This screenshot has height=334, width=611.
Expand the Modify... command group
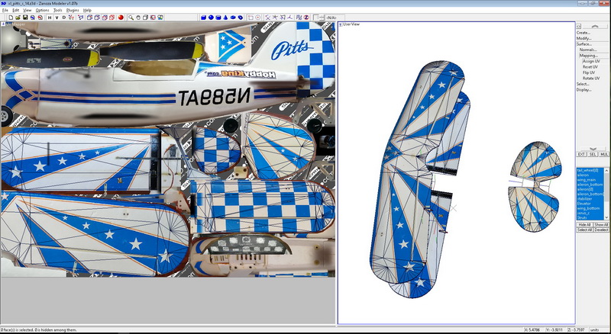pos(584,38)
